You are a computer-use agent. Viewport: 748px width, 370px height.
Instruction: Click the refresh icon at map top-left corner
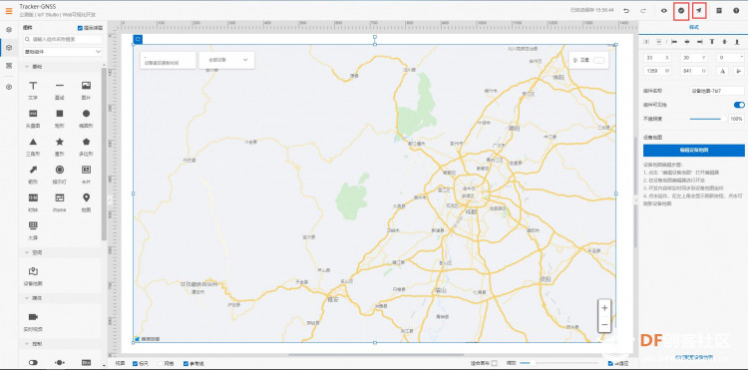[x=138, y=39]
